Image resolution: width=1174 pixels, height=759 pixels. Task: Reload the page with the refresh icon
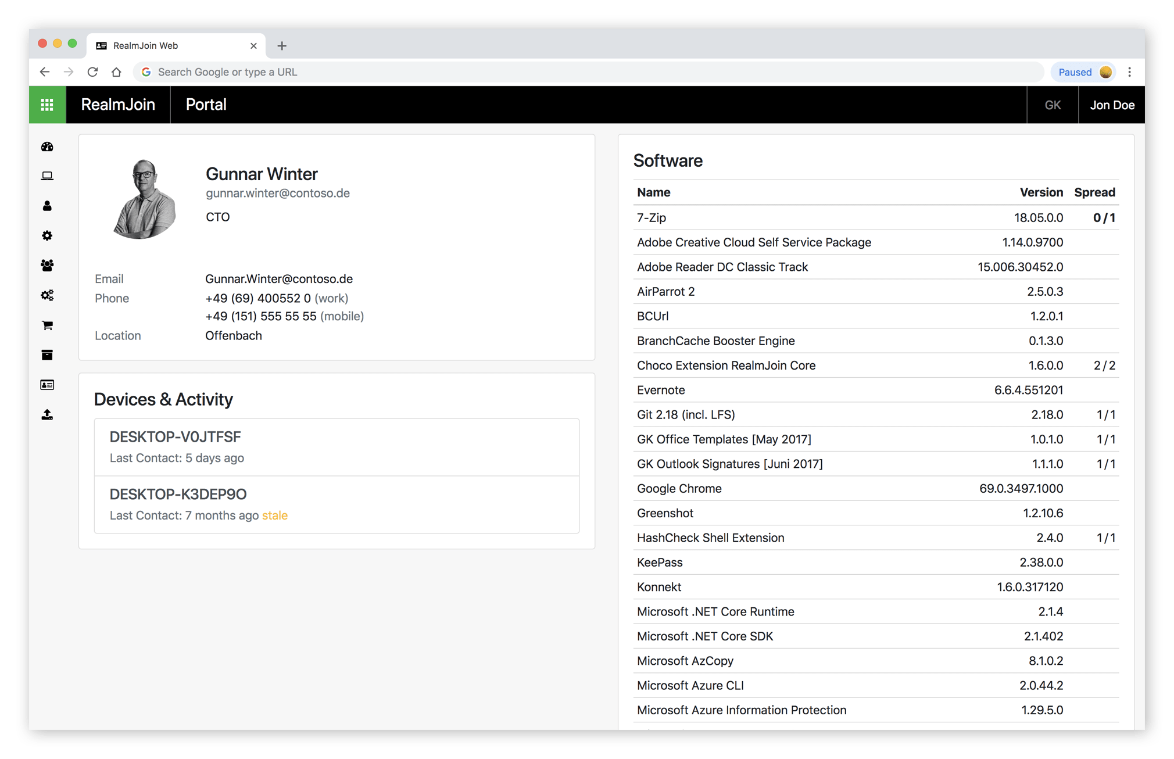pyautogui.click(x=92, y=71)
